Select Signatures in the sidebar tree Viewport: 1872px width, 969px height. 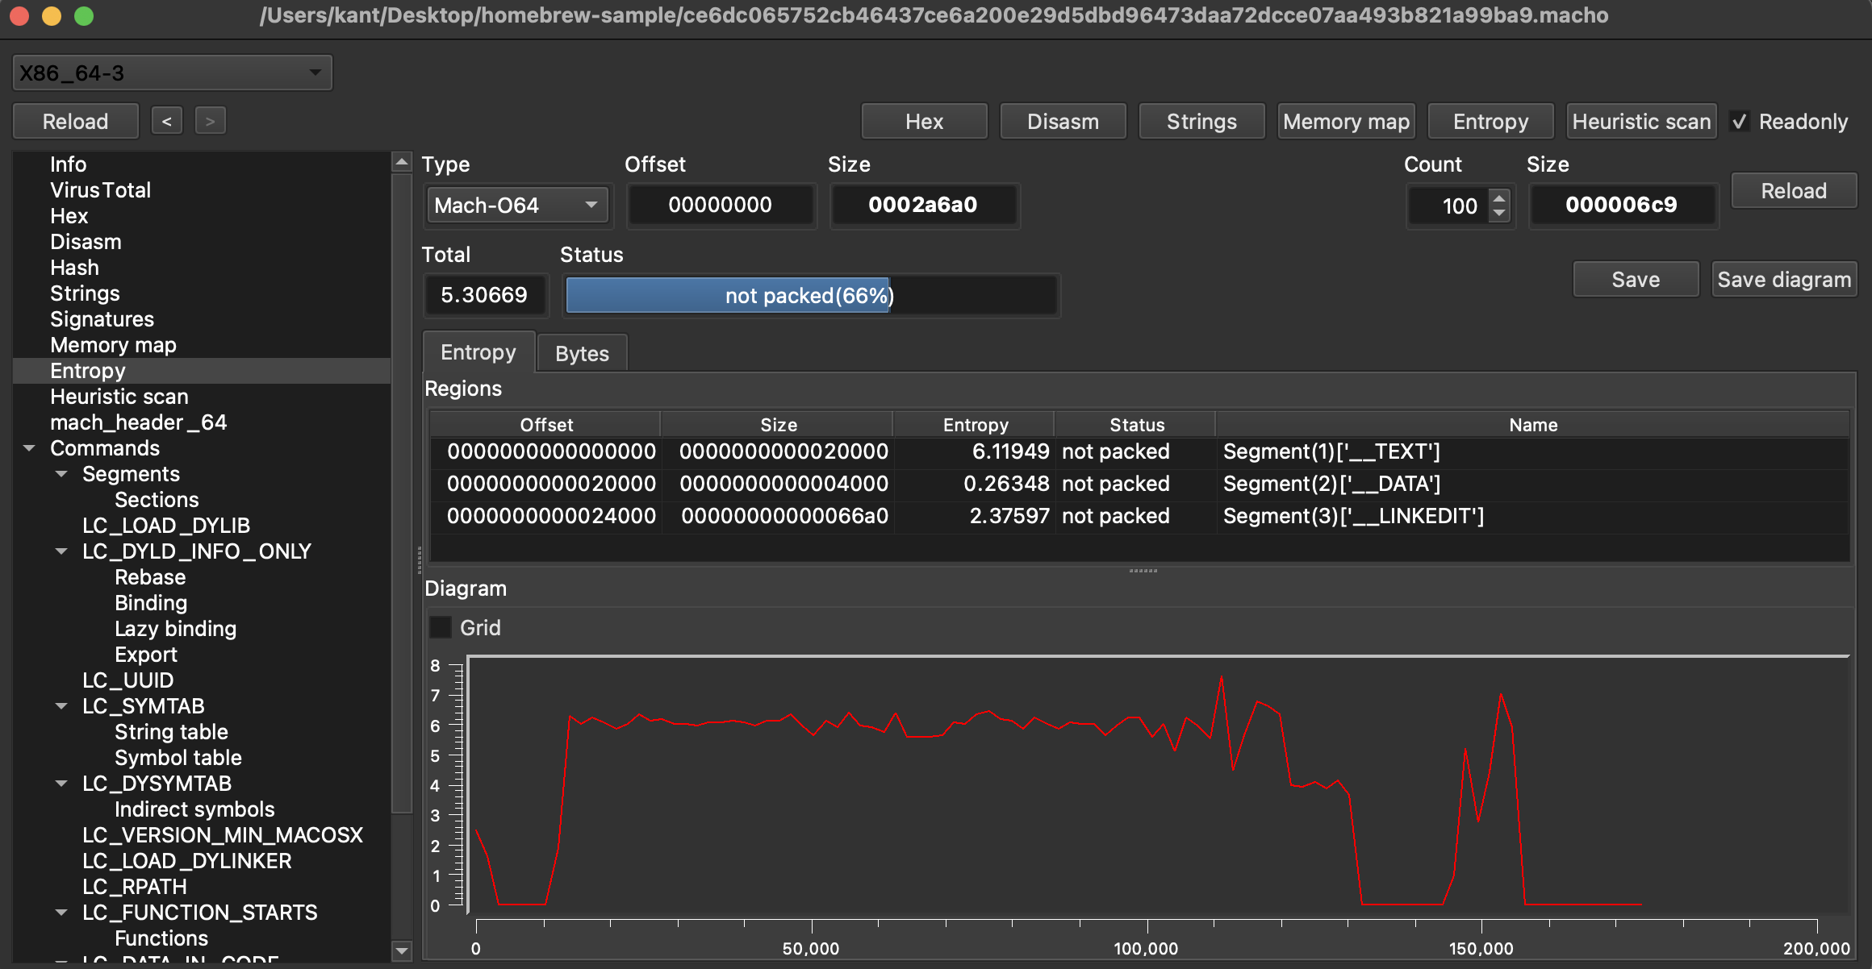point(102,319)
